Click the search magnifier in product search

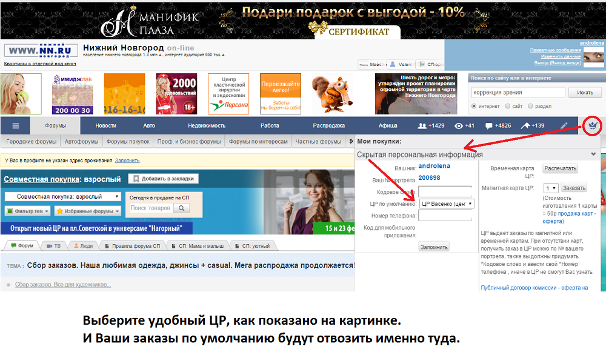click(181, 208)
